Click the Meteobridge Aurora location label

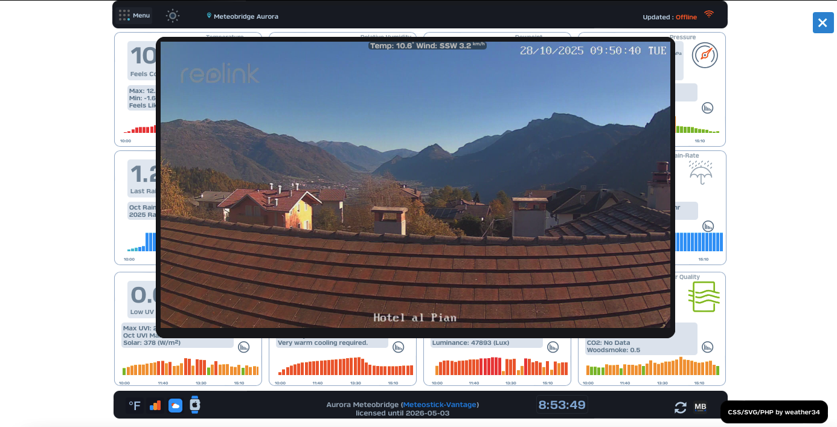click(243, 16)
